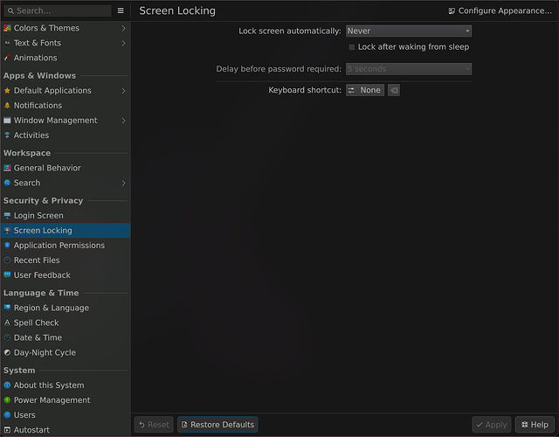The width and height of the screenshot is (559, 437).
Task: Click the User Feedback icon
Action: (7, 275)
